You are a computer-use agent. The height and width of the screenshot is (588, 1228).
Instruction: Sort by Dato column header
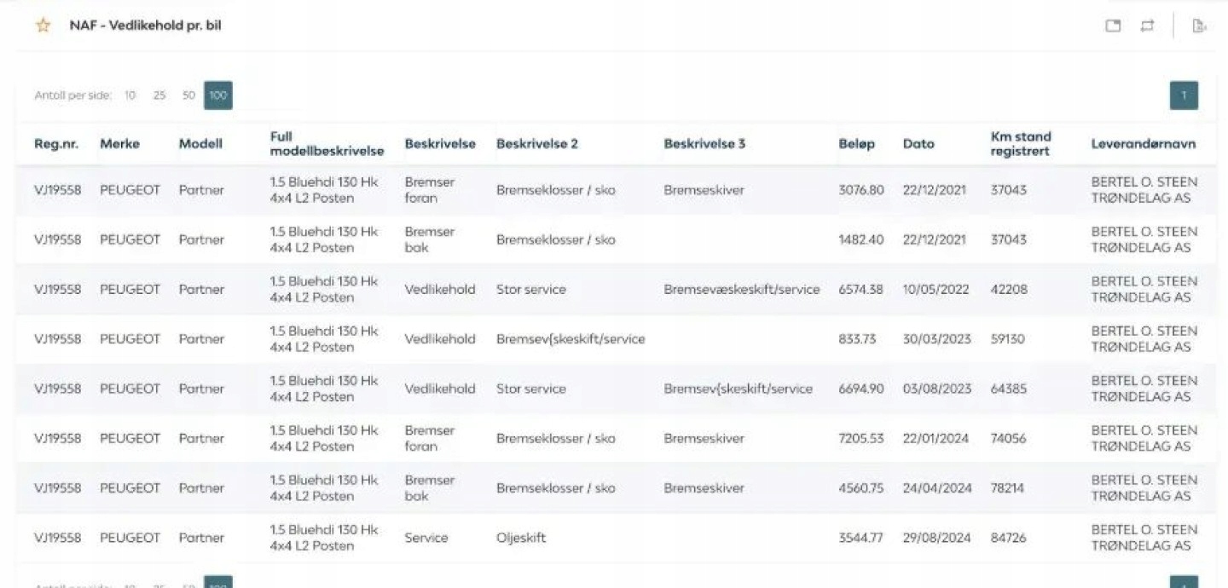point(918,144)
